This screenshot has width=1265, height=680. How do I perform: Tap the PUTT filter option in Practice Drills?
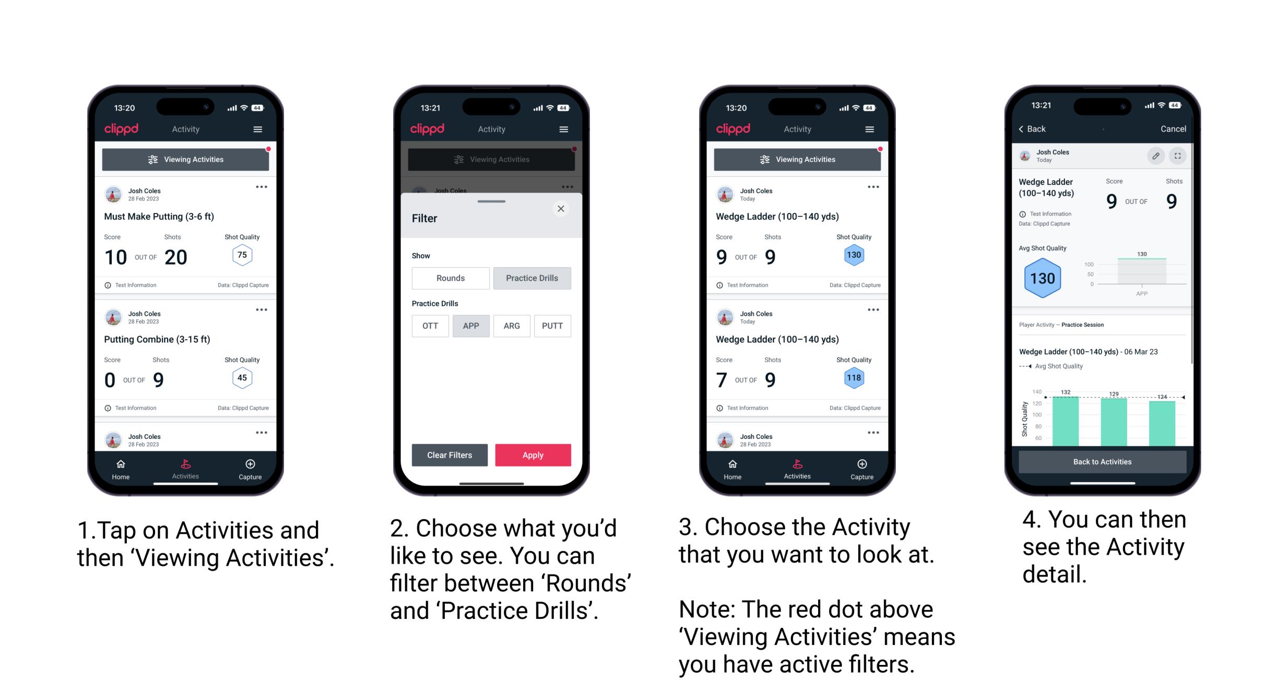(553, 326)
